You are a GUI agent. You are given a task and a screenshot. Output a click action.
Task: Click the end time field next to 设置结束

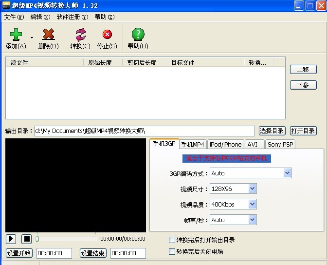click(x=128, y=253)
